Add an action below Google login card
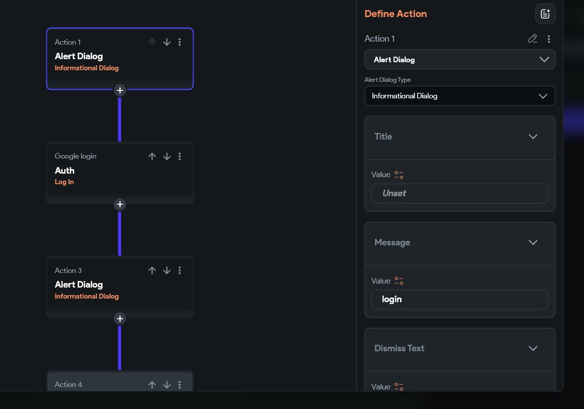The width and height of the screenshot is (584, 409). (119, 204)
